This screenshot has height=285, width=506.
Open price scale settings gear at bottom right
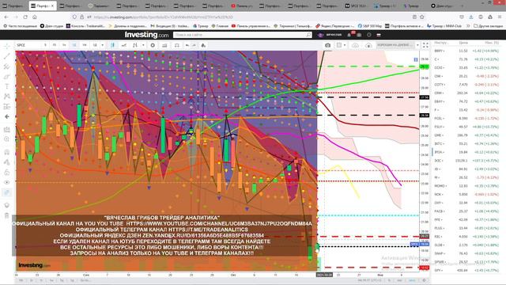click(x=424, y=280)
